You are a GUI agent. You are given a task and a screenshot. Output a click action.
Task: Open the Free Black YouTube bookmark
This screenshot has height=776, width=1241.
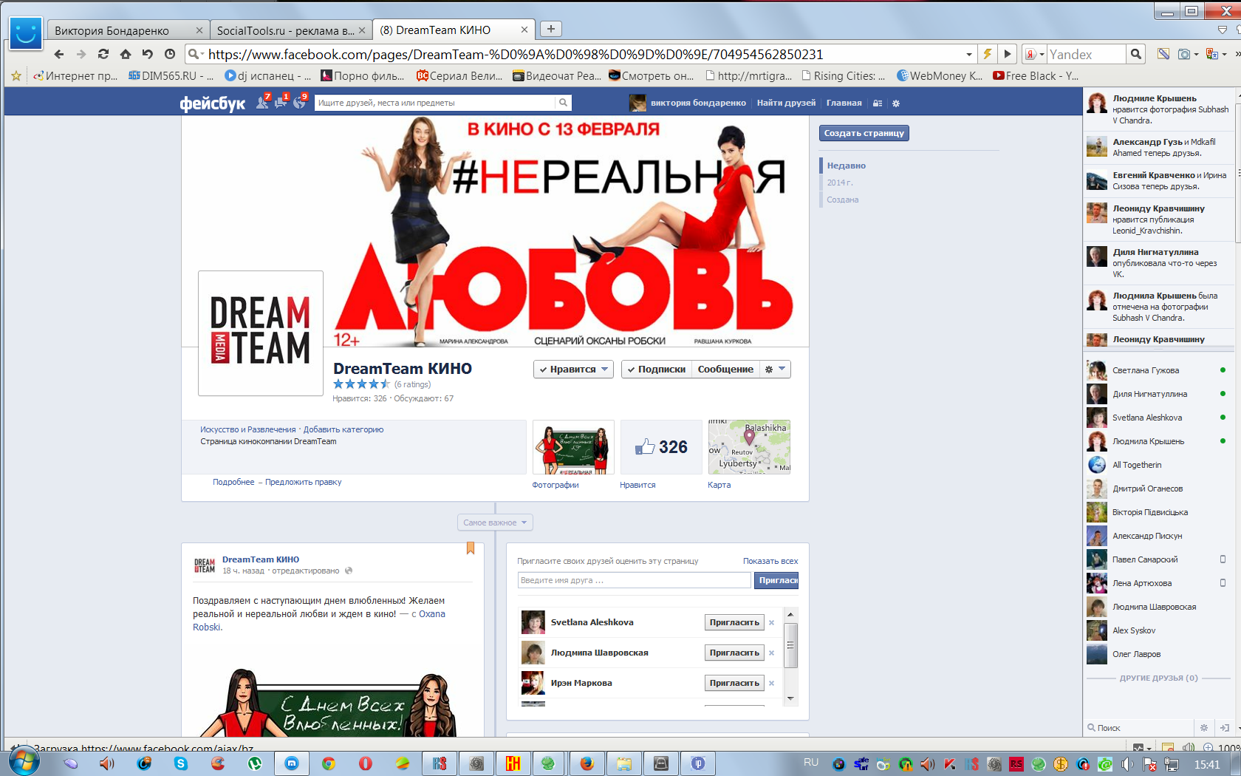coord(1036,75)
